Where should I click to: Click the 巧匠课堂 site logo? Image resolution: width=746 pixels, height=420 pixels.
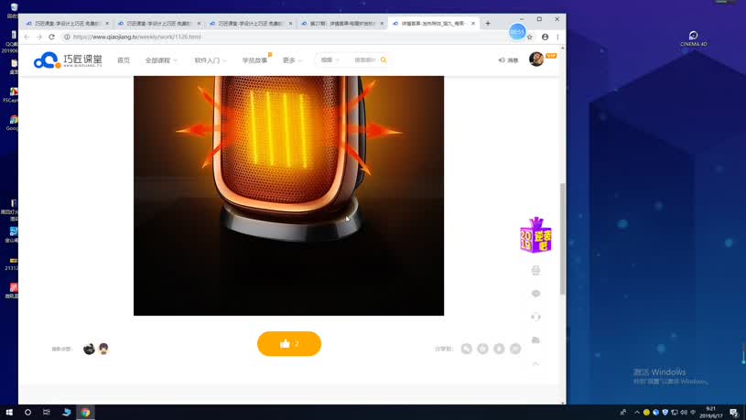(68, 59)
